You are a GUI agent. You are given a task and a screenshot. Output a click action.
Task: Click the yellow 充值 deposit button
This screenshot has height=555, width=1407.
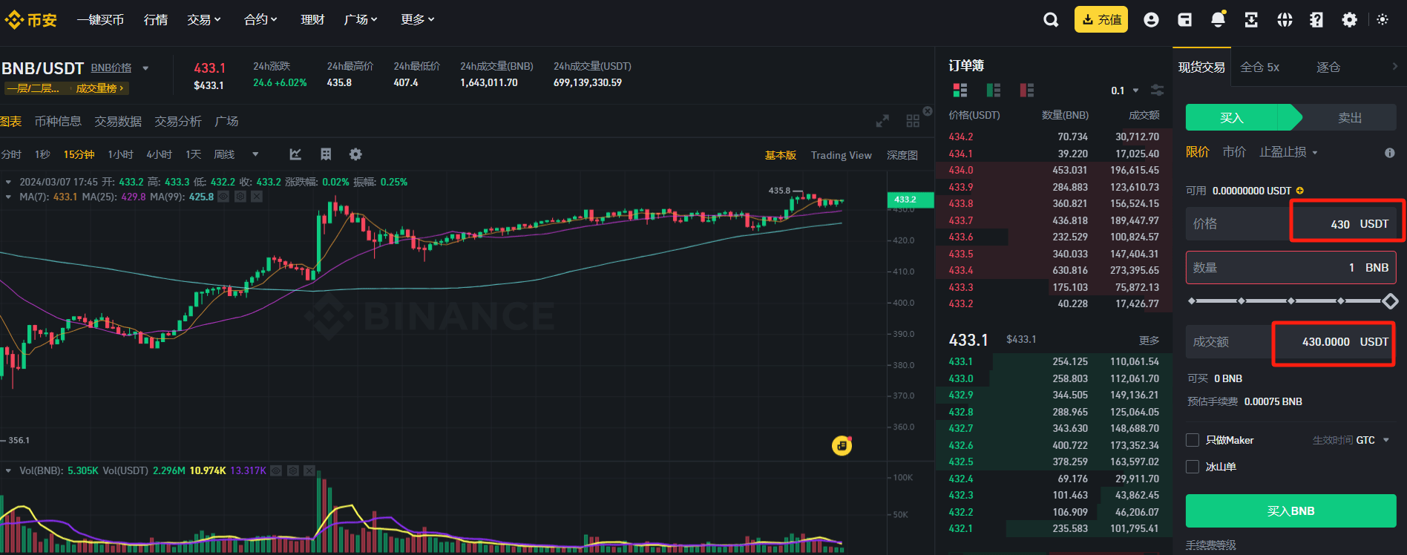click(x=1101, y=20)
